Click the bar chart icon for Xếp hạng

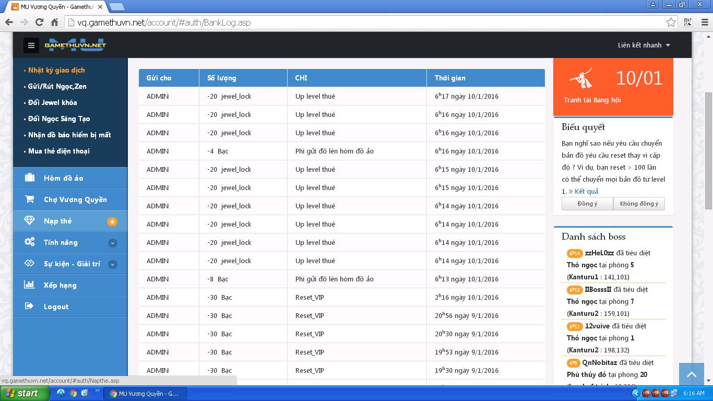[x=30, y=285]
